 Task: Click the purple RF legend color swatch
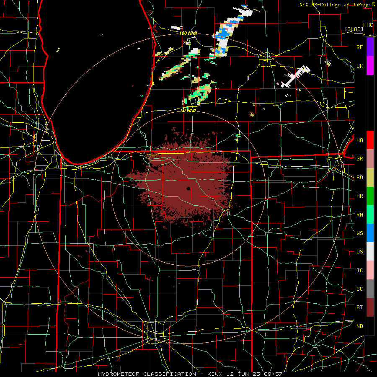click(370, 47)
